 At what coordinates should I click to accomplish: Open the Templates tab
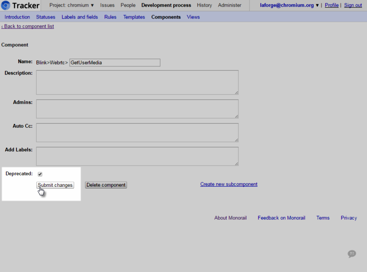(x=134, y=17)
